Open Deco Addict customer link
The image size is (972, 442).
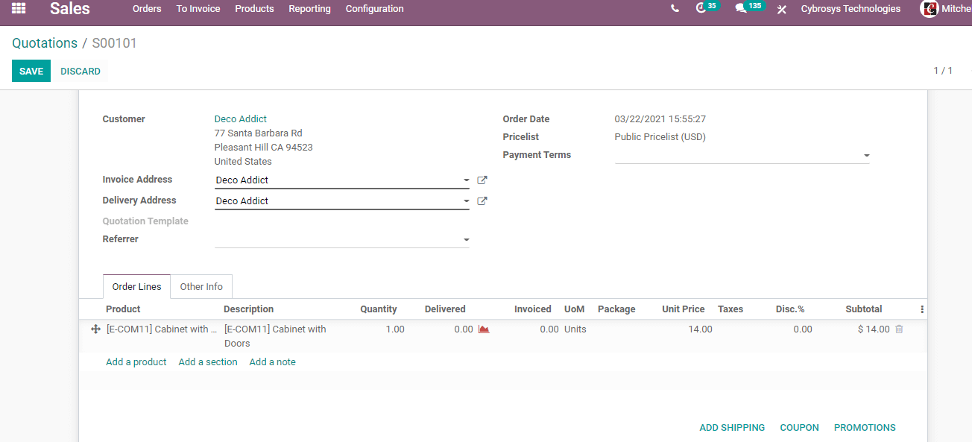241,119
